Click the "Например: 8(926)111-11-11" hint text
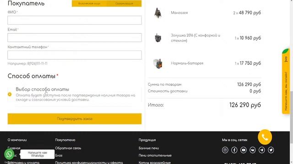Image resolution: width=293 pixels, height=164 pixels. click(27, 64)
